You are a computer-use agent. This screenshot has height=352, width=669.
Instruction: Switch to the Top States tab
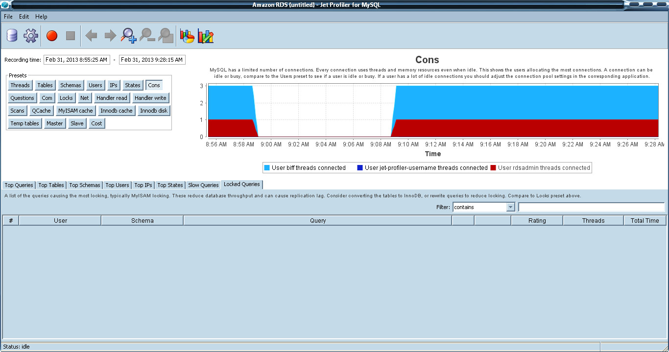(170, 185)
